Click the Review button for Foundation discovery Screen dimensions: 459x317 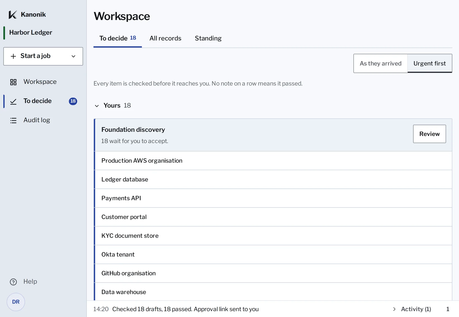tap(430, 134)
